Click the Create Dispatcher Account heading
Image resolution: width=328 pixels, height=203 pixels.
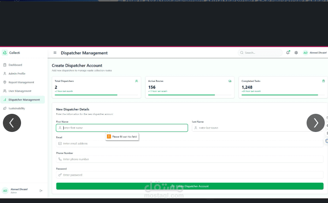tap(77, 66)
